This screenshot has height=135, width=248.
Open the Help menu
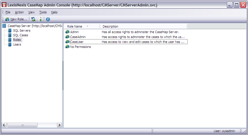coord(54,12)
